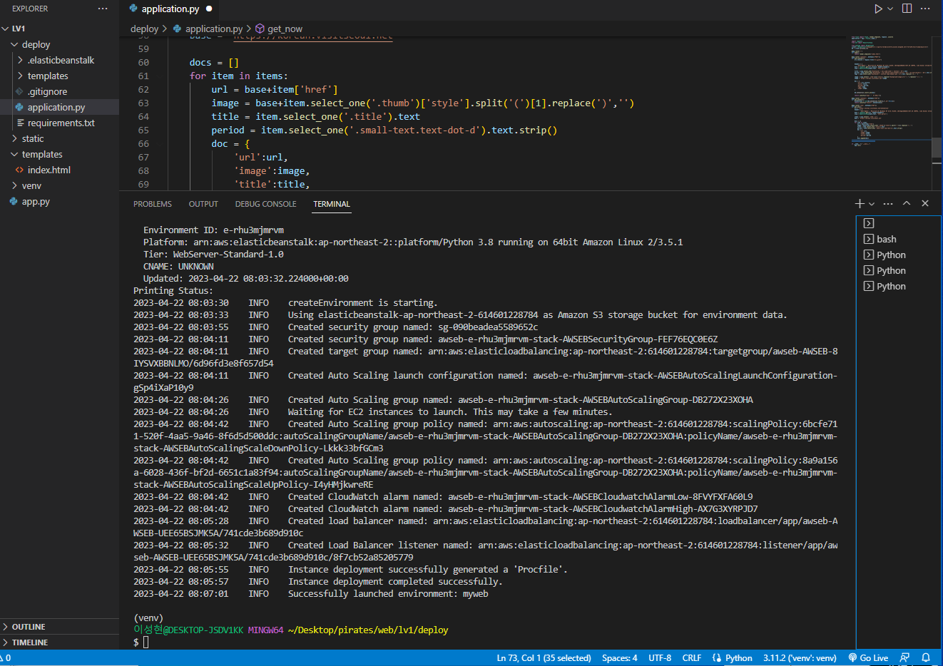Click 'Environment ID: e-rhu3mjmrvm' terminal text

tap(213, 230)
